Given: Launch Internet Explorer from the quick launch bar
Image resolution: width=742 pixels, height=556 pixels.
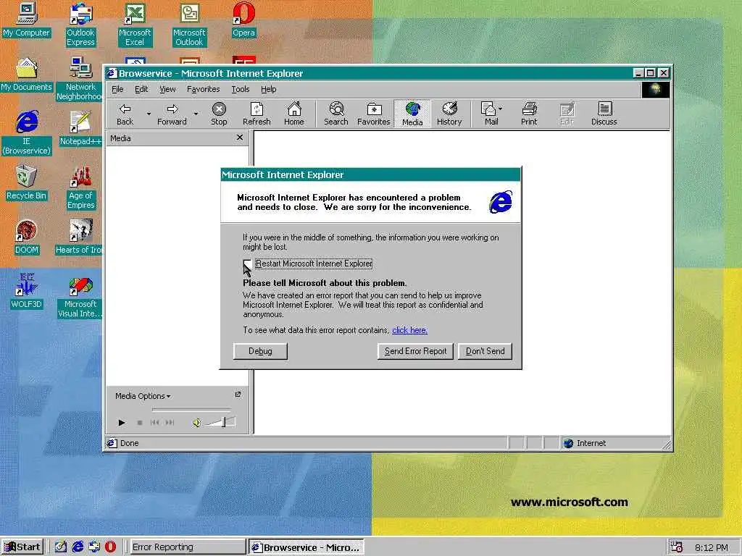Looking at the screenshot, I should click(78, 547).
